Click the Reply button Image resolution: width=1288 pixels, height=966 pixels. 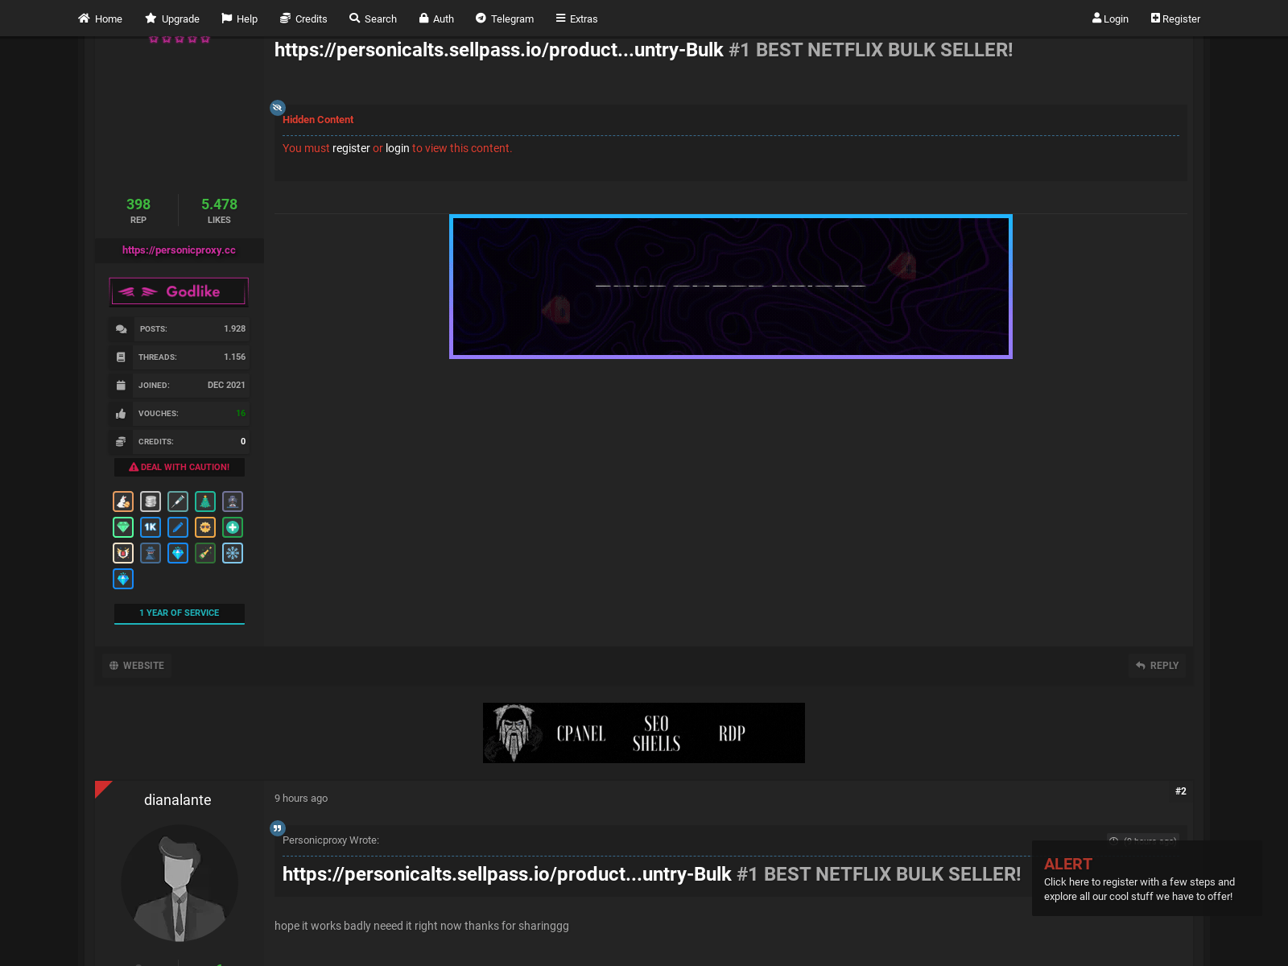click(x=1157, y=666)
